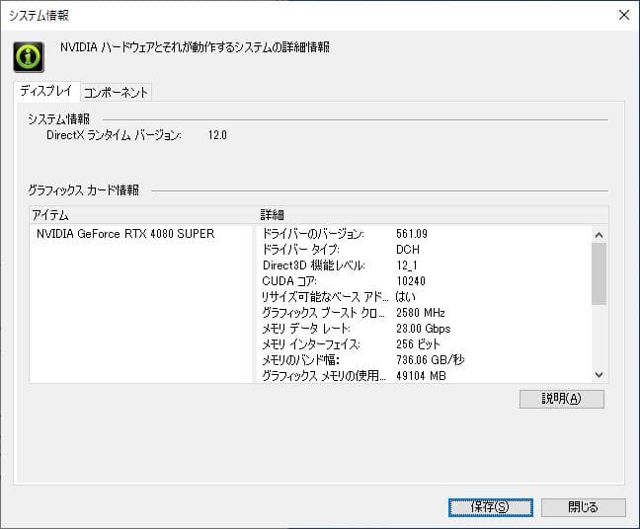
Task: Click the 説明(A) button
Action: point(562,399)
